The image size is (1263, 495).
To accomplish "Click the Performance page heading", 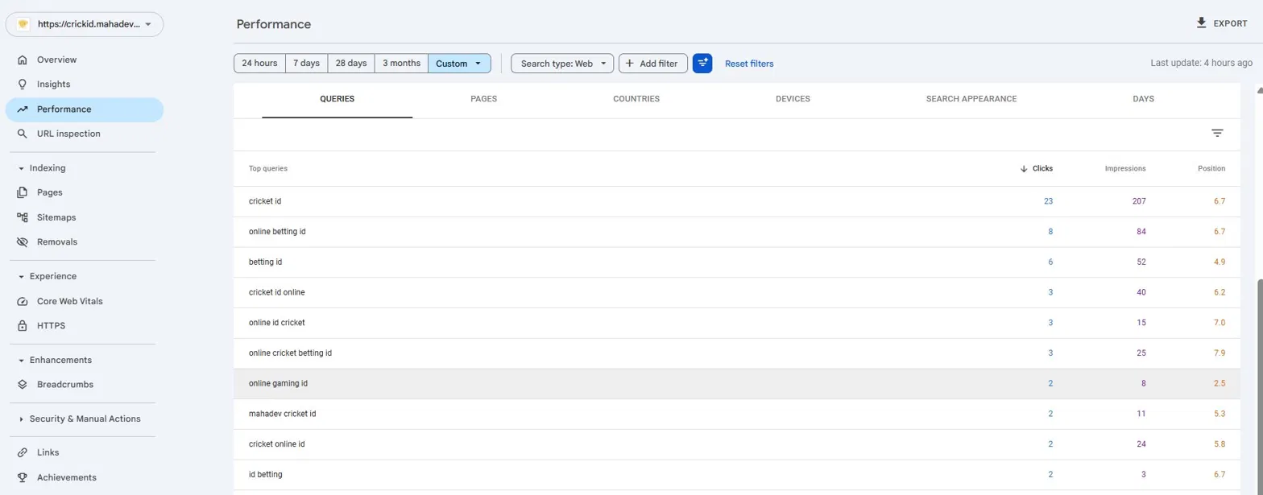I will click(274, 24).
